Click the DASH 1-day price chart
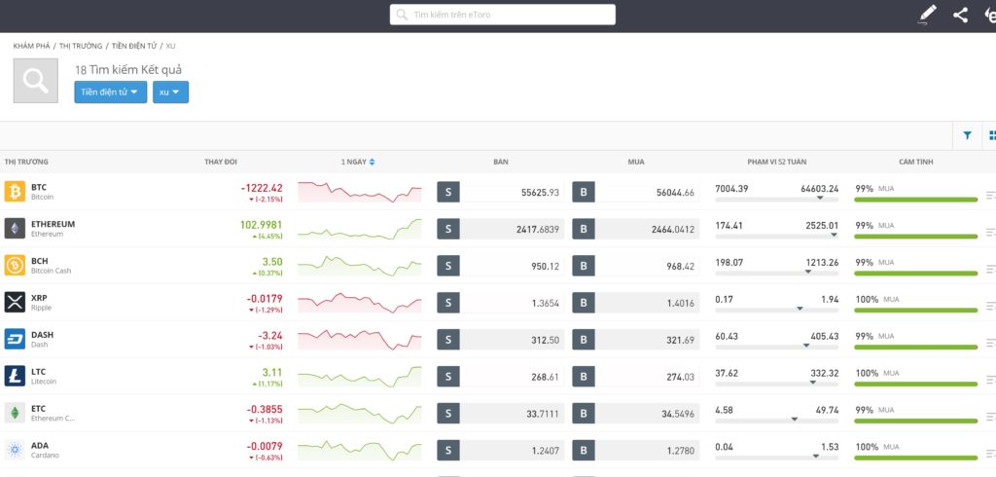This screenshot has width=996, height=477. 360,340
